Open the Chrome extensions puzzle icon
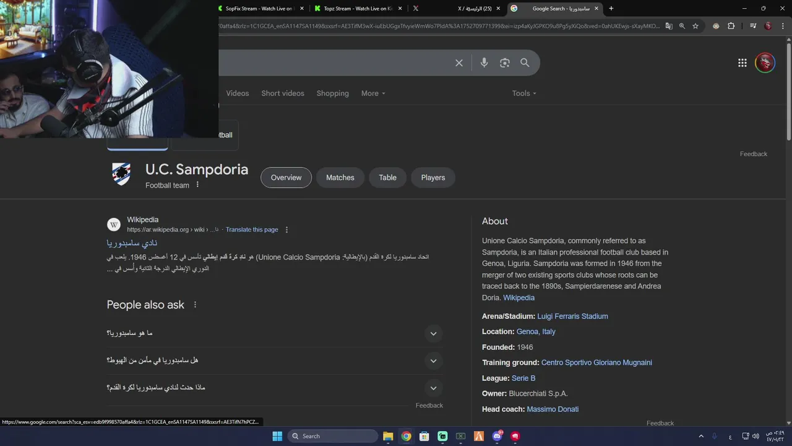 click(x=731, y=26)
